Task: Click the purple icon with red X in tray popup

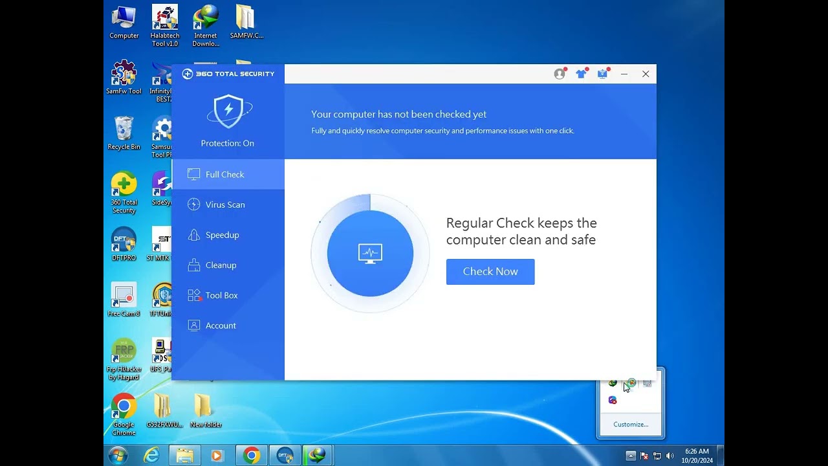Action: coord(613,400)
